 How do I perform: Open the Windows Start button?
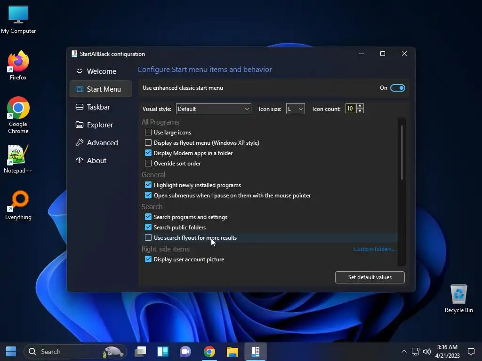pos(11,352)
